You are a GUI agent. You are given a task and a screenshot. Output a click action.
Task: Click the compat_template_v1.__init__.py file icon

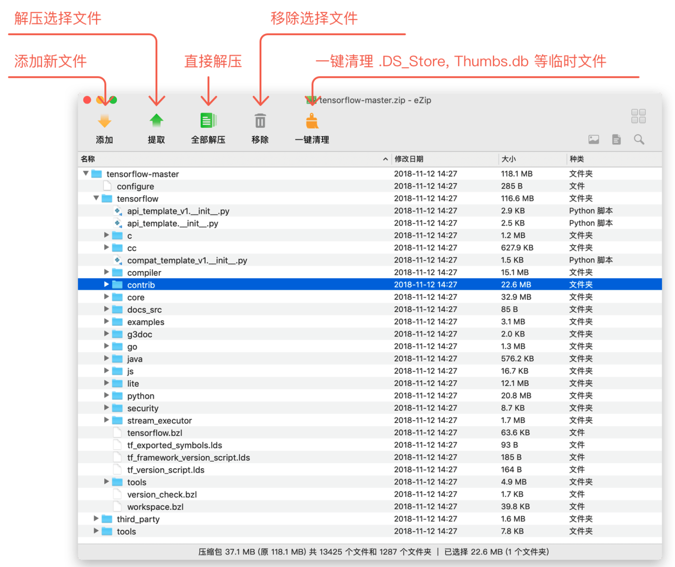click(117, 260)
